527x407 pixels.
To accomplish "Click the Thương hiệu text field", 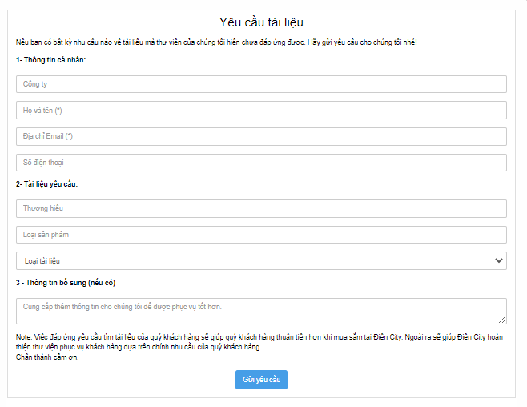I will pyautogui.click(x=261, y=208).
